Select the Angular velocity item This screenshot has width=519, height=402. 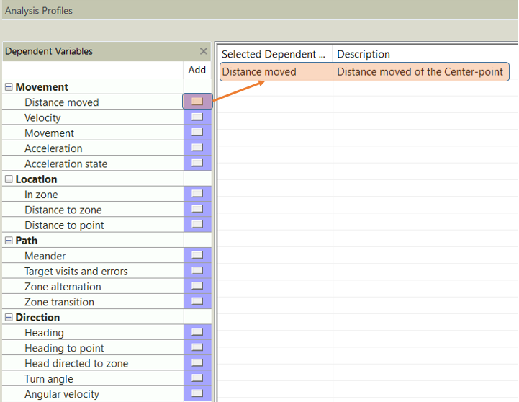click(62, 394)
